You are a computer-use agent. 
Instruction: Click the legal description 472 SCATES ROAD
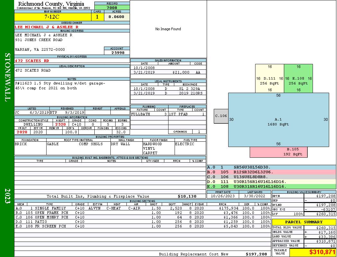click(33, 71)
